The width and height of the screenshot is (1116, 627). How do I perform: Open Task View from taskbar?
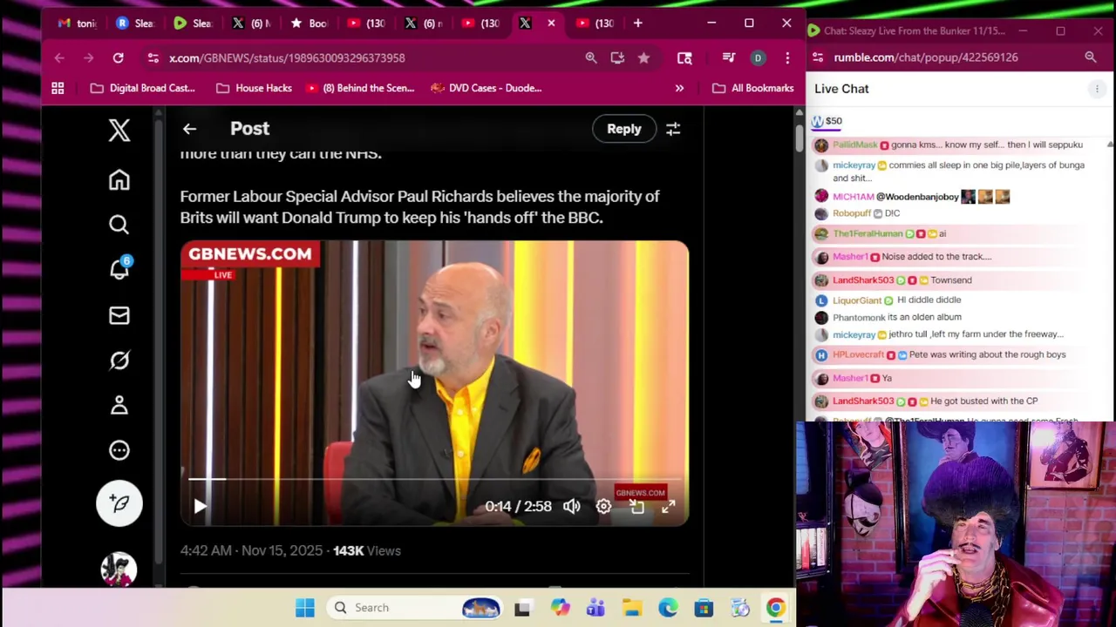click(x=522, y=608)
